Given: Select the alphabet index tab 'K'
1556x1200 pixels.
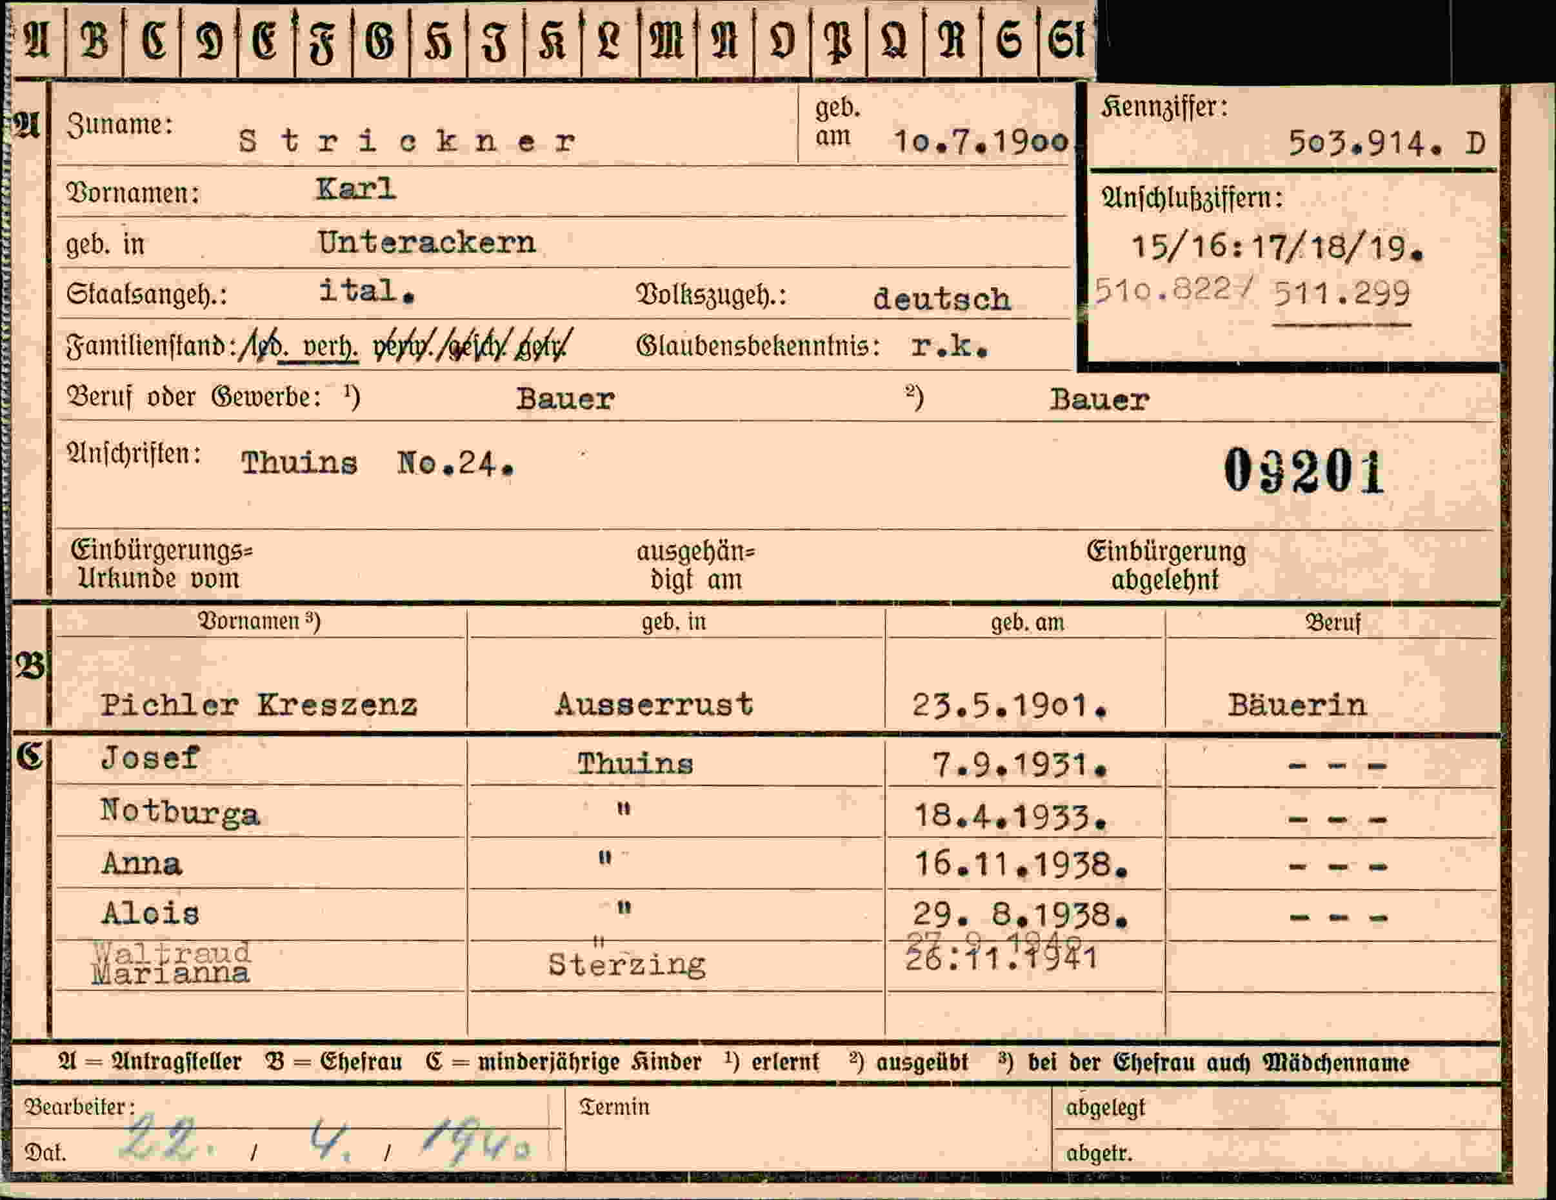Looking at the screenshot, I should [552, 39].
